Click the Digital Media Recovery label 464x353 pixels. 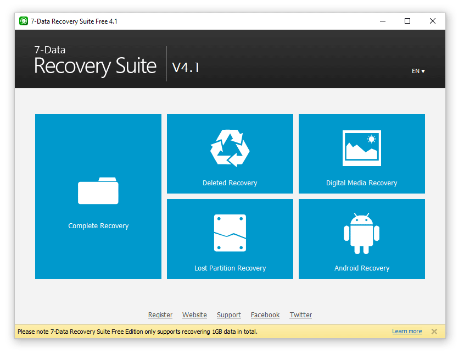coord(362,183)
